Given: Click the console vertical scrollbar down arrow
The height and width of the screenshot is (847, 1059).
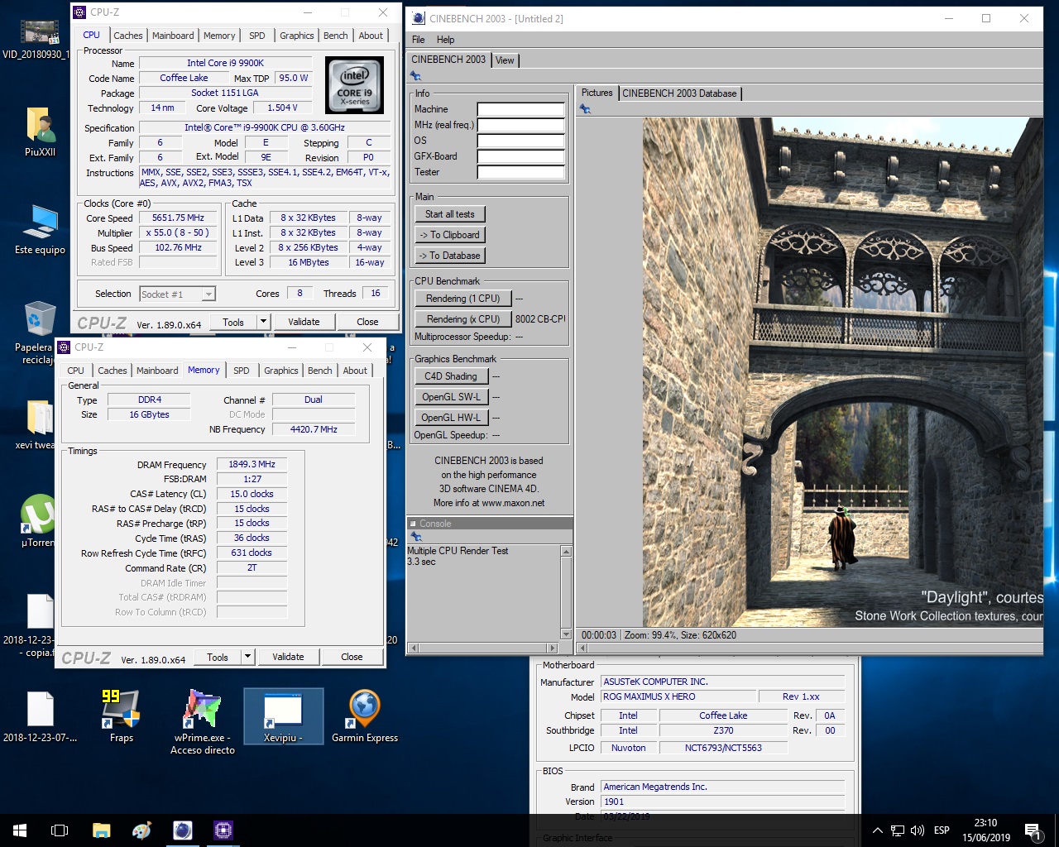Looking at the screenshot, I should point(566,634).
